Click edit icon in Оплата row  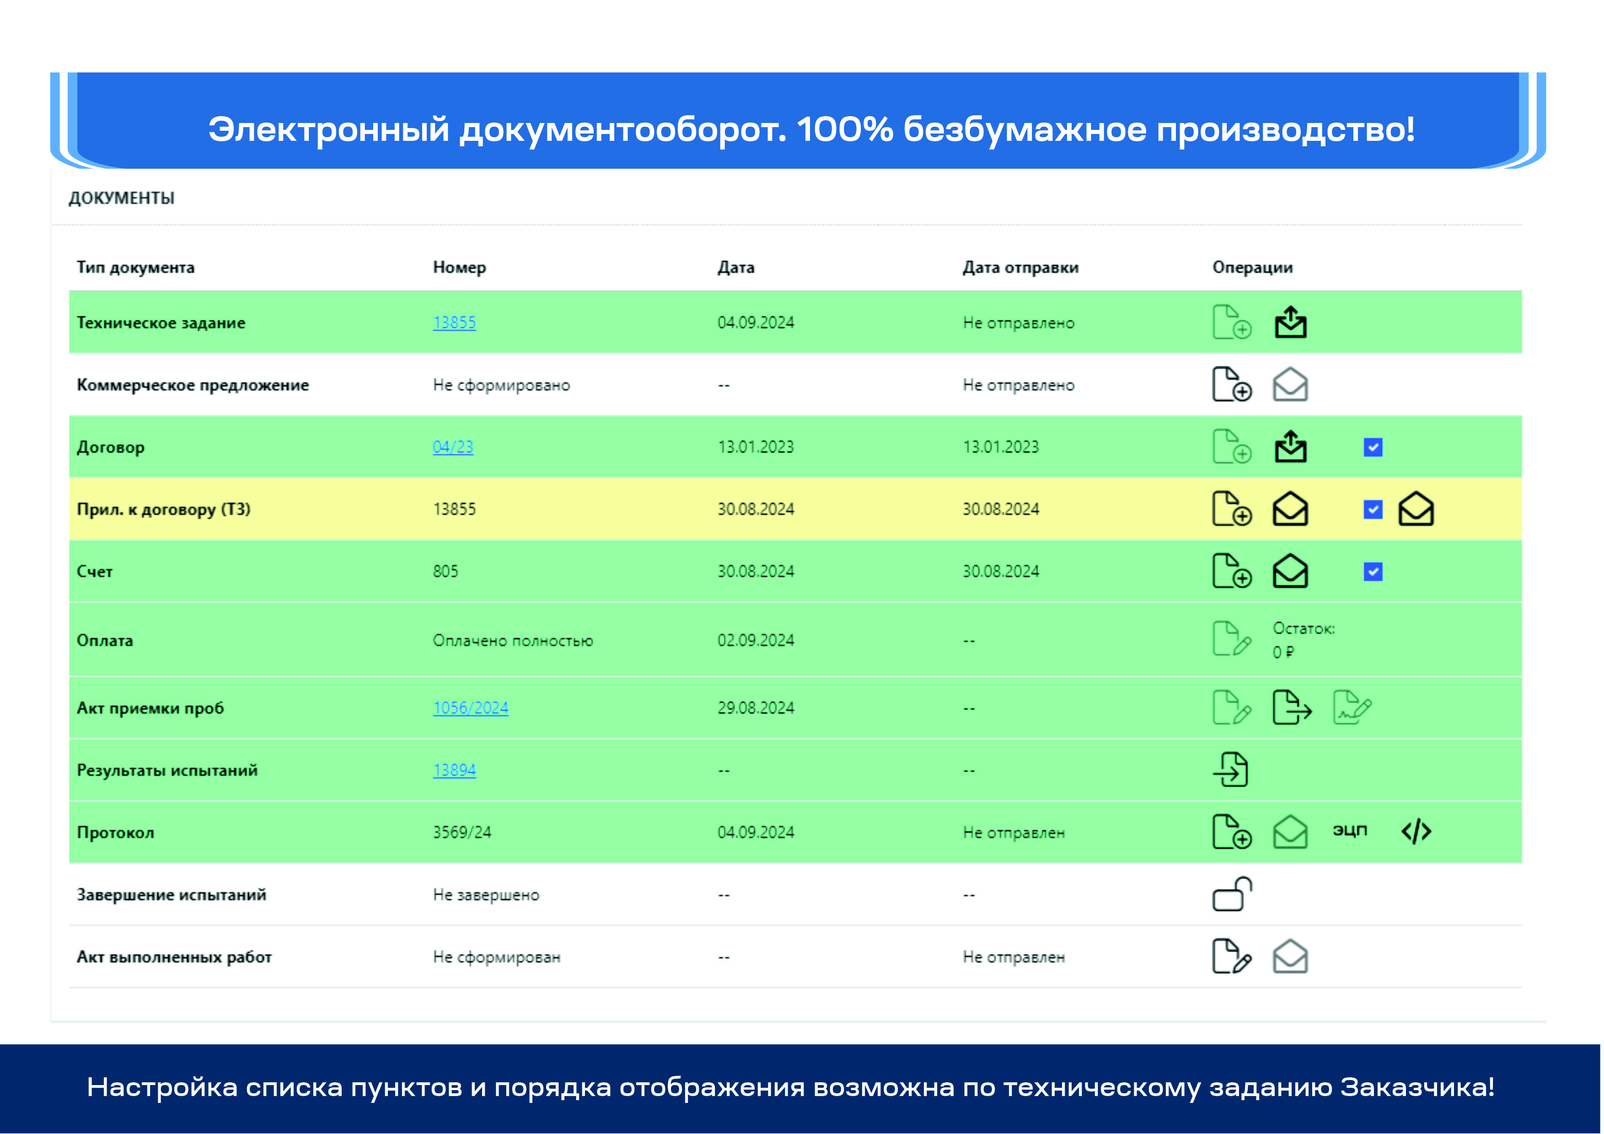[1231, 639]
